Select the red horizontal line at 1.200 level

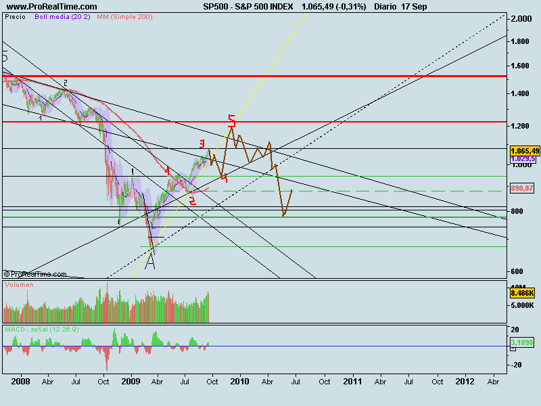click(255, 122)
